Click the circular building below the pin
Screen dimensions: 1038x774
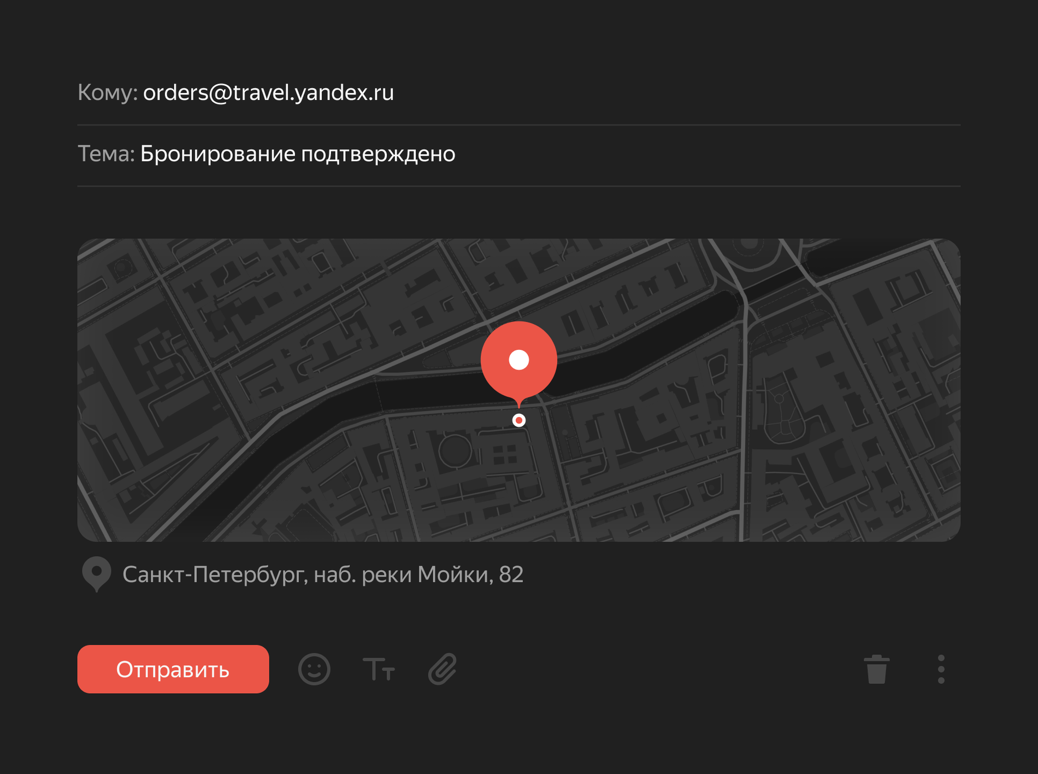pos(455,450)
